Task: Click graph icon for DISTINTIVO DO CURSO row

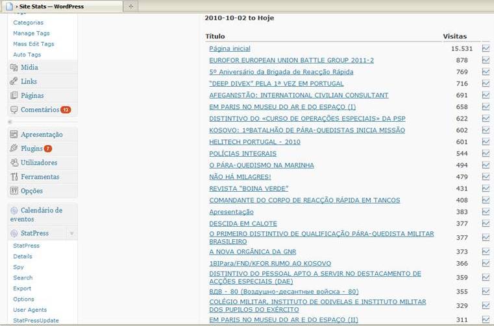Action: click(486, 119)
